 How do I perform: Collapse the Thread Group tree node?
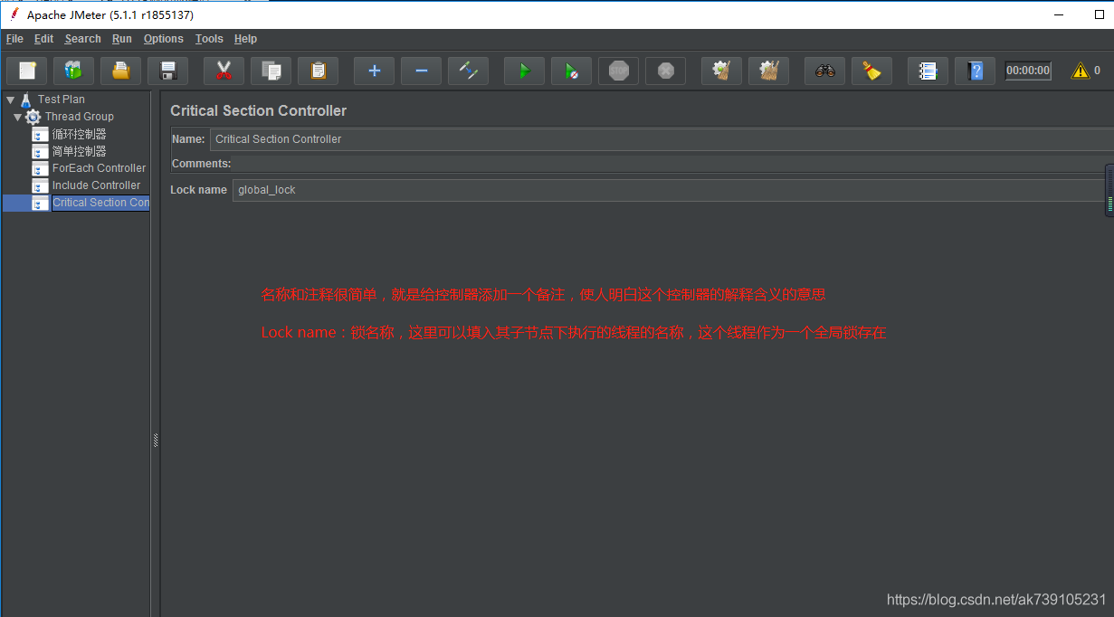(17, 117)
